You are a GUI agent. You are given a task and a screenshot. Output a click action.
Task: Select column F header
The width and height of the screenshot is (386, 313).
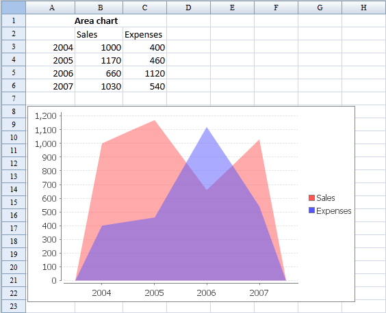pyautogui.click(x=276, y=8)
